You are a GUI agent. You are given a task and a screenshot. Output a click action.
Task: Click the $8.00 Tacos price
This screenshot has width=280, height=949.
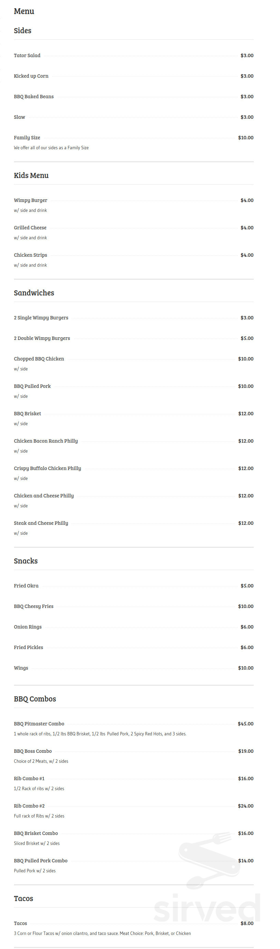click(x=247, y=924)
